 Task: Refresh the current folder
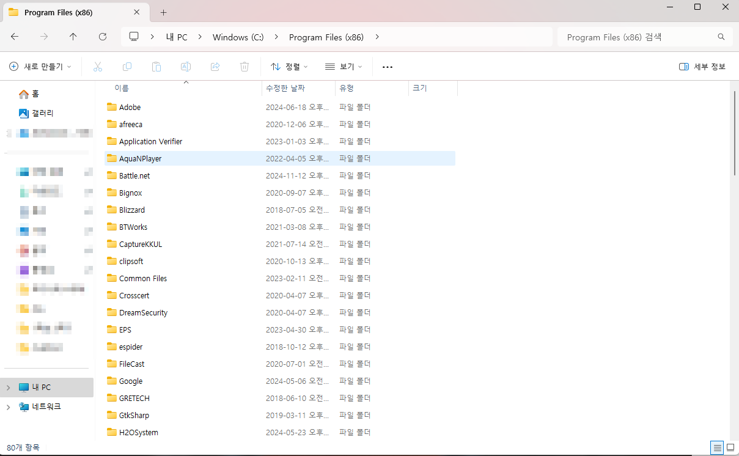103,37
